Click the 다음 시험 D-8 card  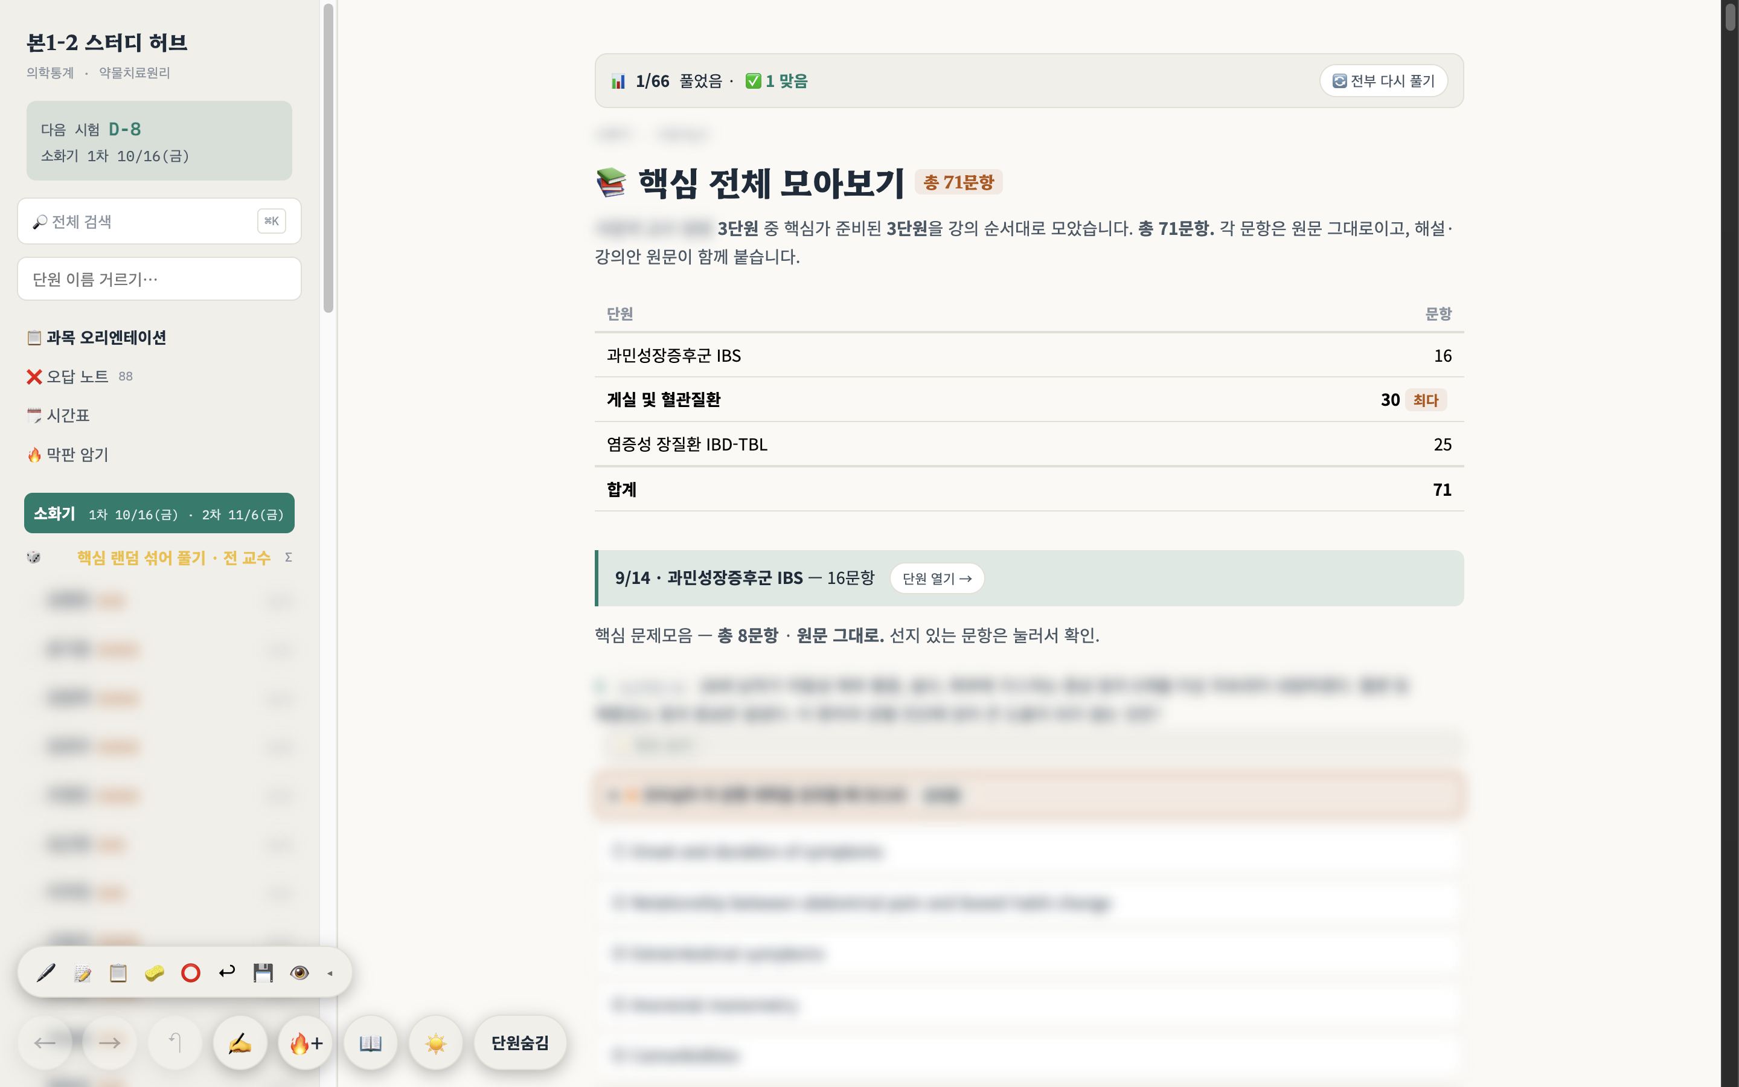tap(159, 141)
